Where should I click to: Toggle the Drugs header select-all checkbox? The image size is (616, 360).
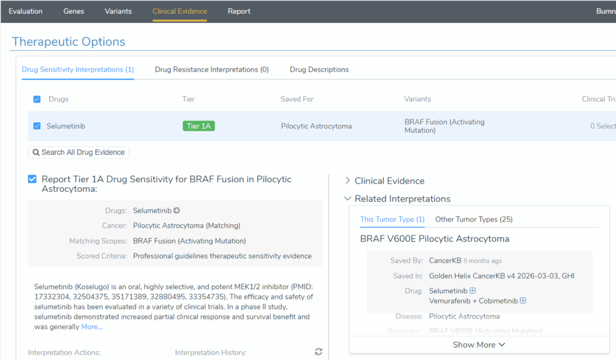pos(37,99)
